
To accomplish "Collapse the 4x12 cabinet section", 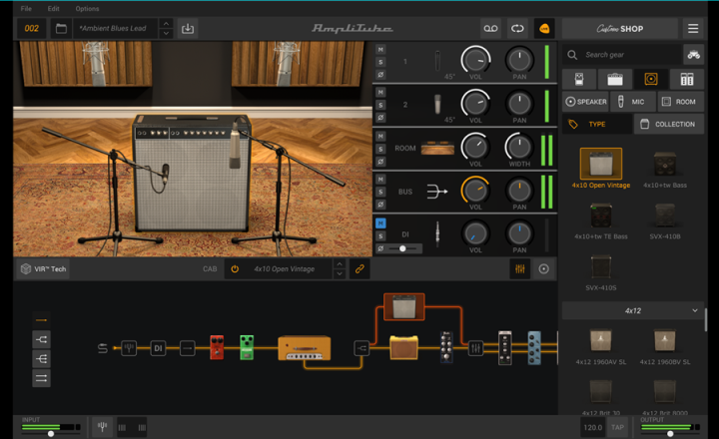I will pos(695,310).
